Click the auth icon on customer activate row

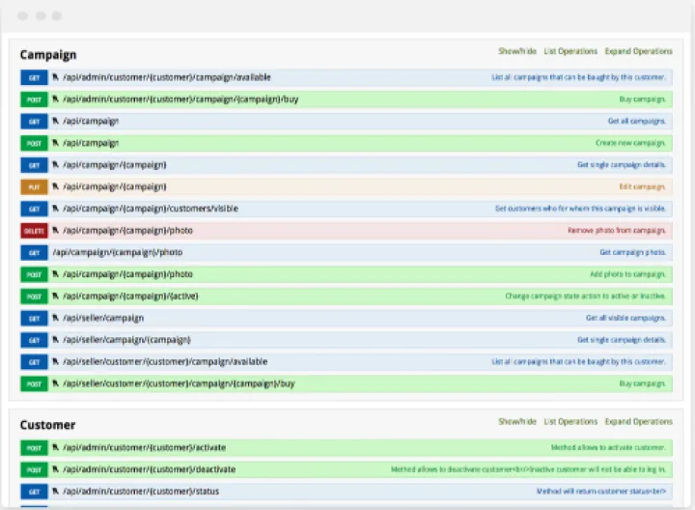tap(55, 447)
